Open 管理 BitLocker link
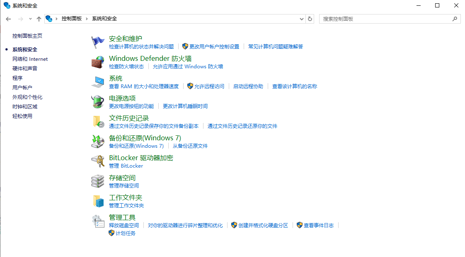The image size is (465, 257). click(126, 166)
